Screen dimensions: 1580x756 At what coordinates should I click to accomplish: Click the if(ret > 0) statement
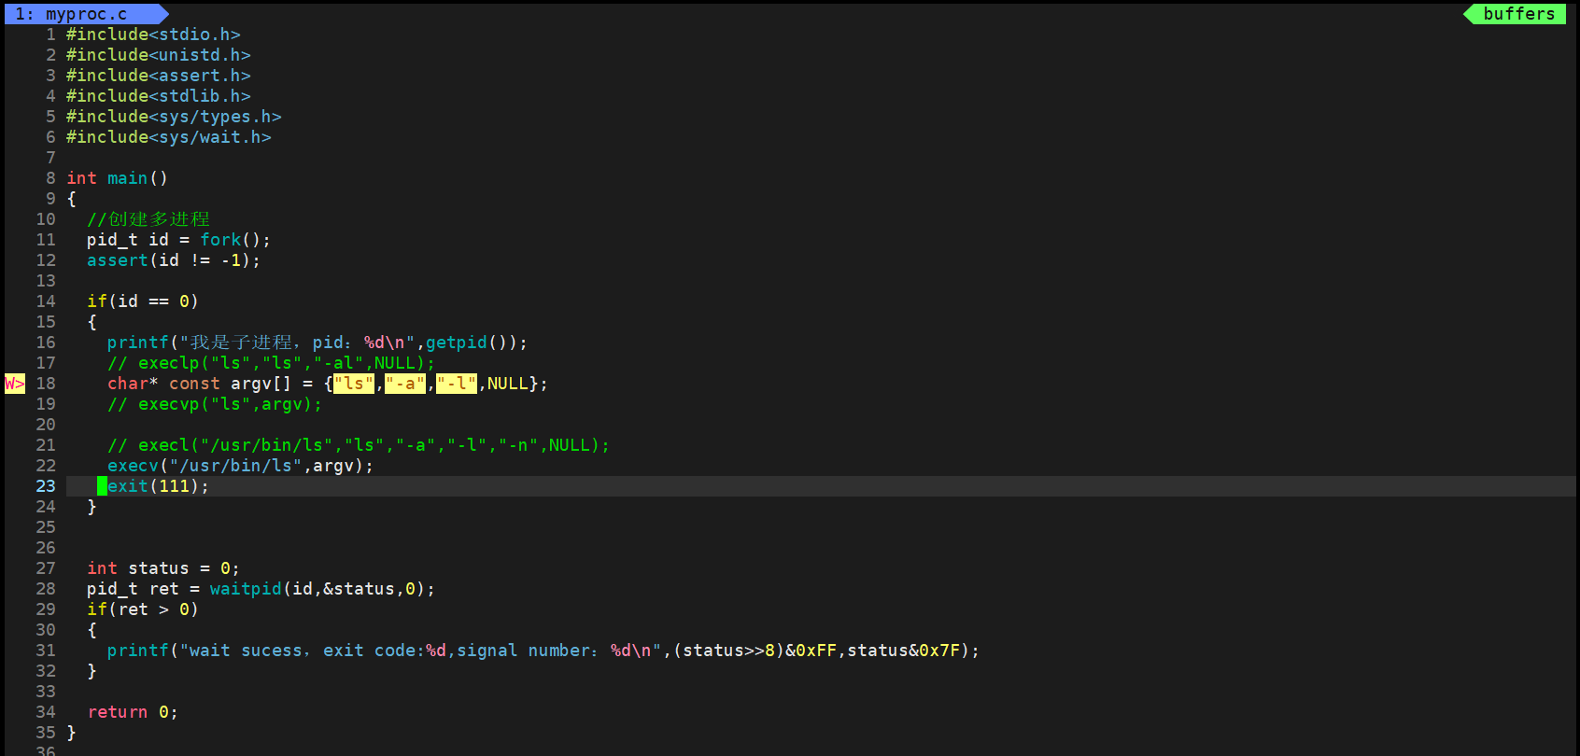[143, 609]
